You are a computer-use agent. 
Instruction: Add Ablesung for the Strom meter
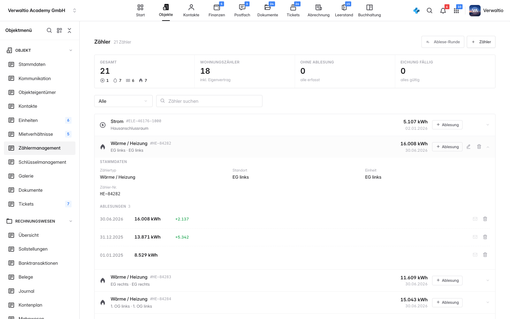[x=447, y=125]
